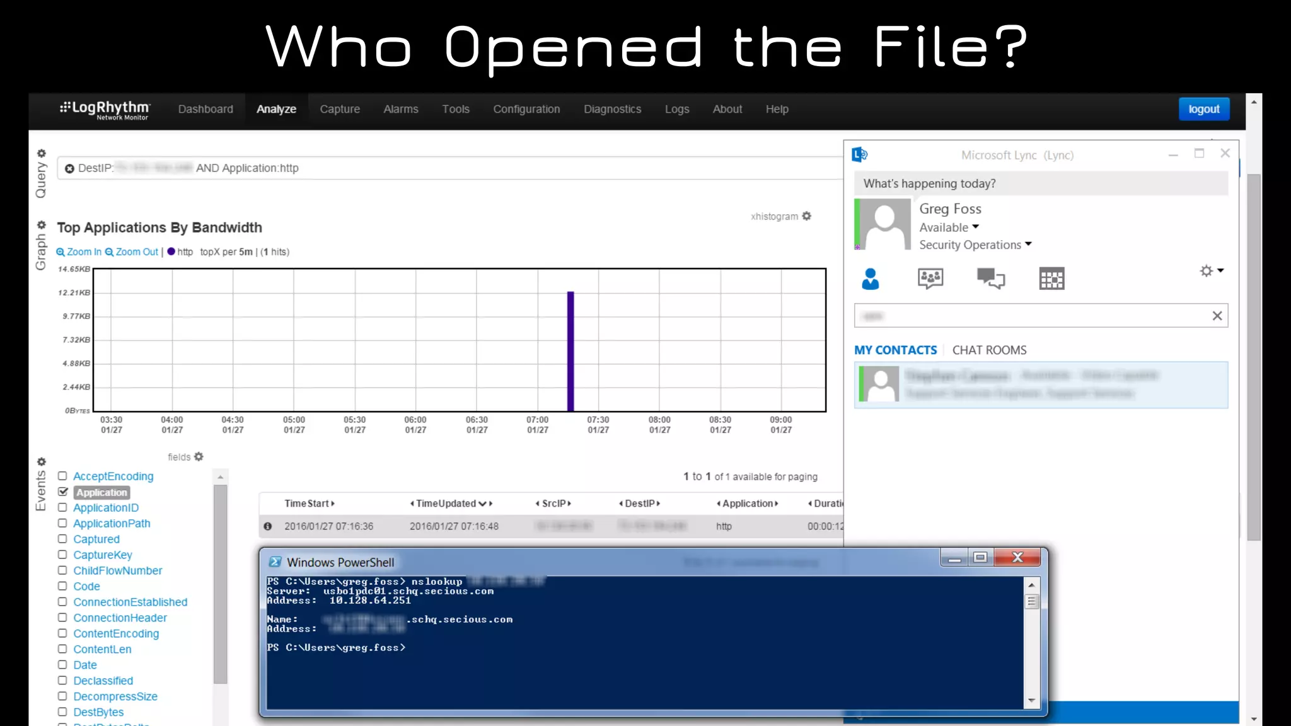Uncheck the Application field checkbox
This screenshot has height=726, width=1291.
click(62, 492)
